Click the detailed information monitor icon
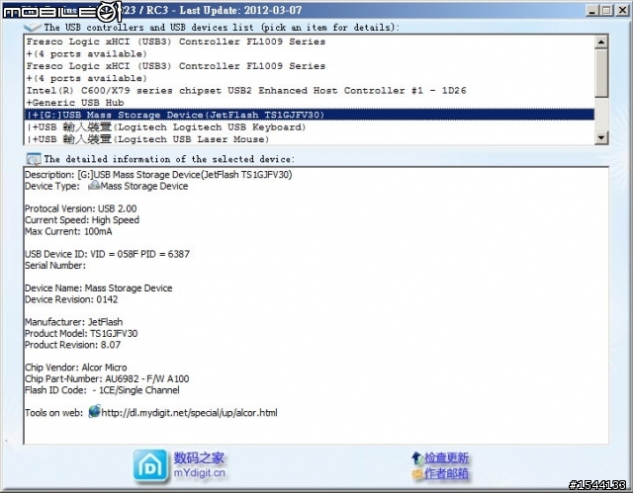This screenshot has height=493, width=633. (33, 159)
